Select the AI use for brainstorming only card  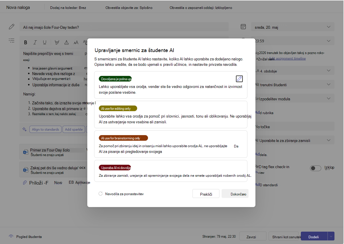[171, 144]
